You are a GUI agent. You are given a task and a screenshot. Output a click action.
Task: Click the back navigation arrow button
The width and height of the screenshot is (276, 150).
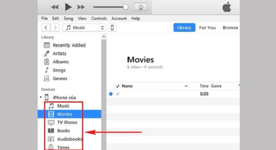tap(46, 28)
